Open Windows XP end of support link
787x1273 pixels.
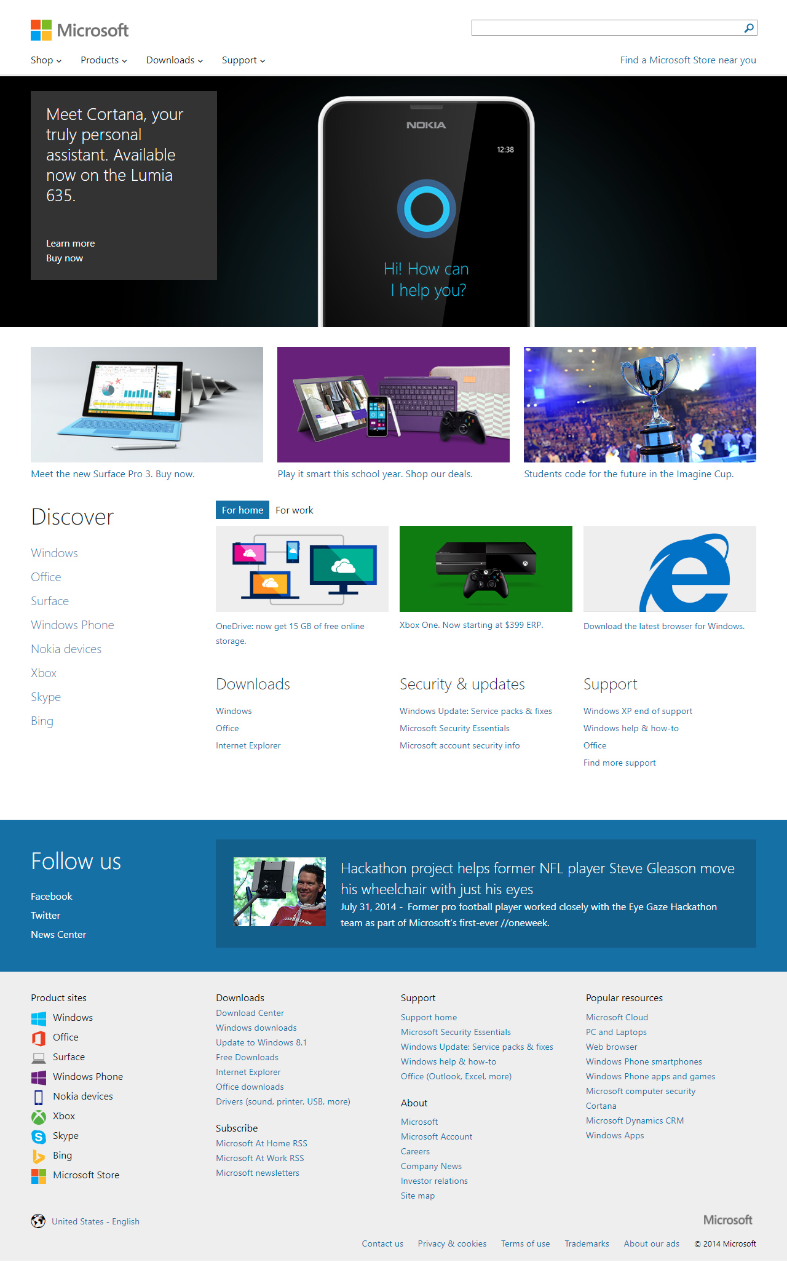[638, 711]
